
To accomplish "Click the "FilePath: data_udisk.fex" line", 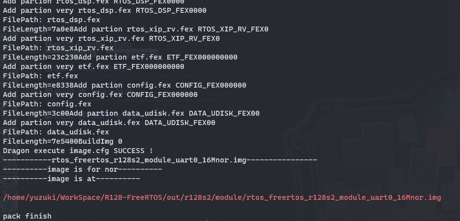I will pos(56,132).
